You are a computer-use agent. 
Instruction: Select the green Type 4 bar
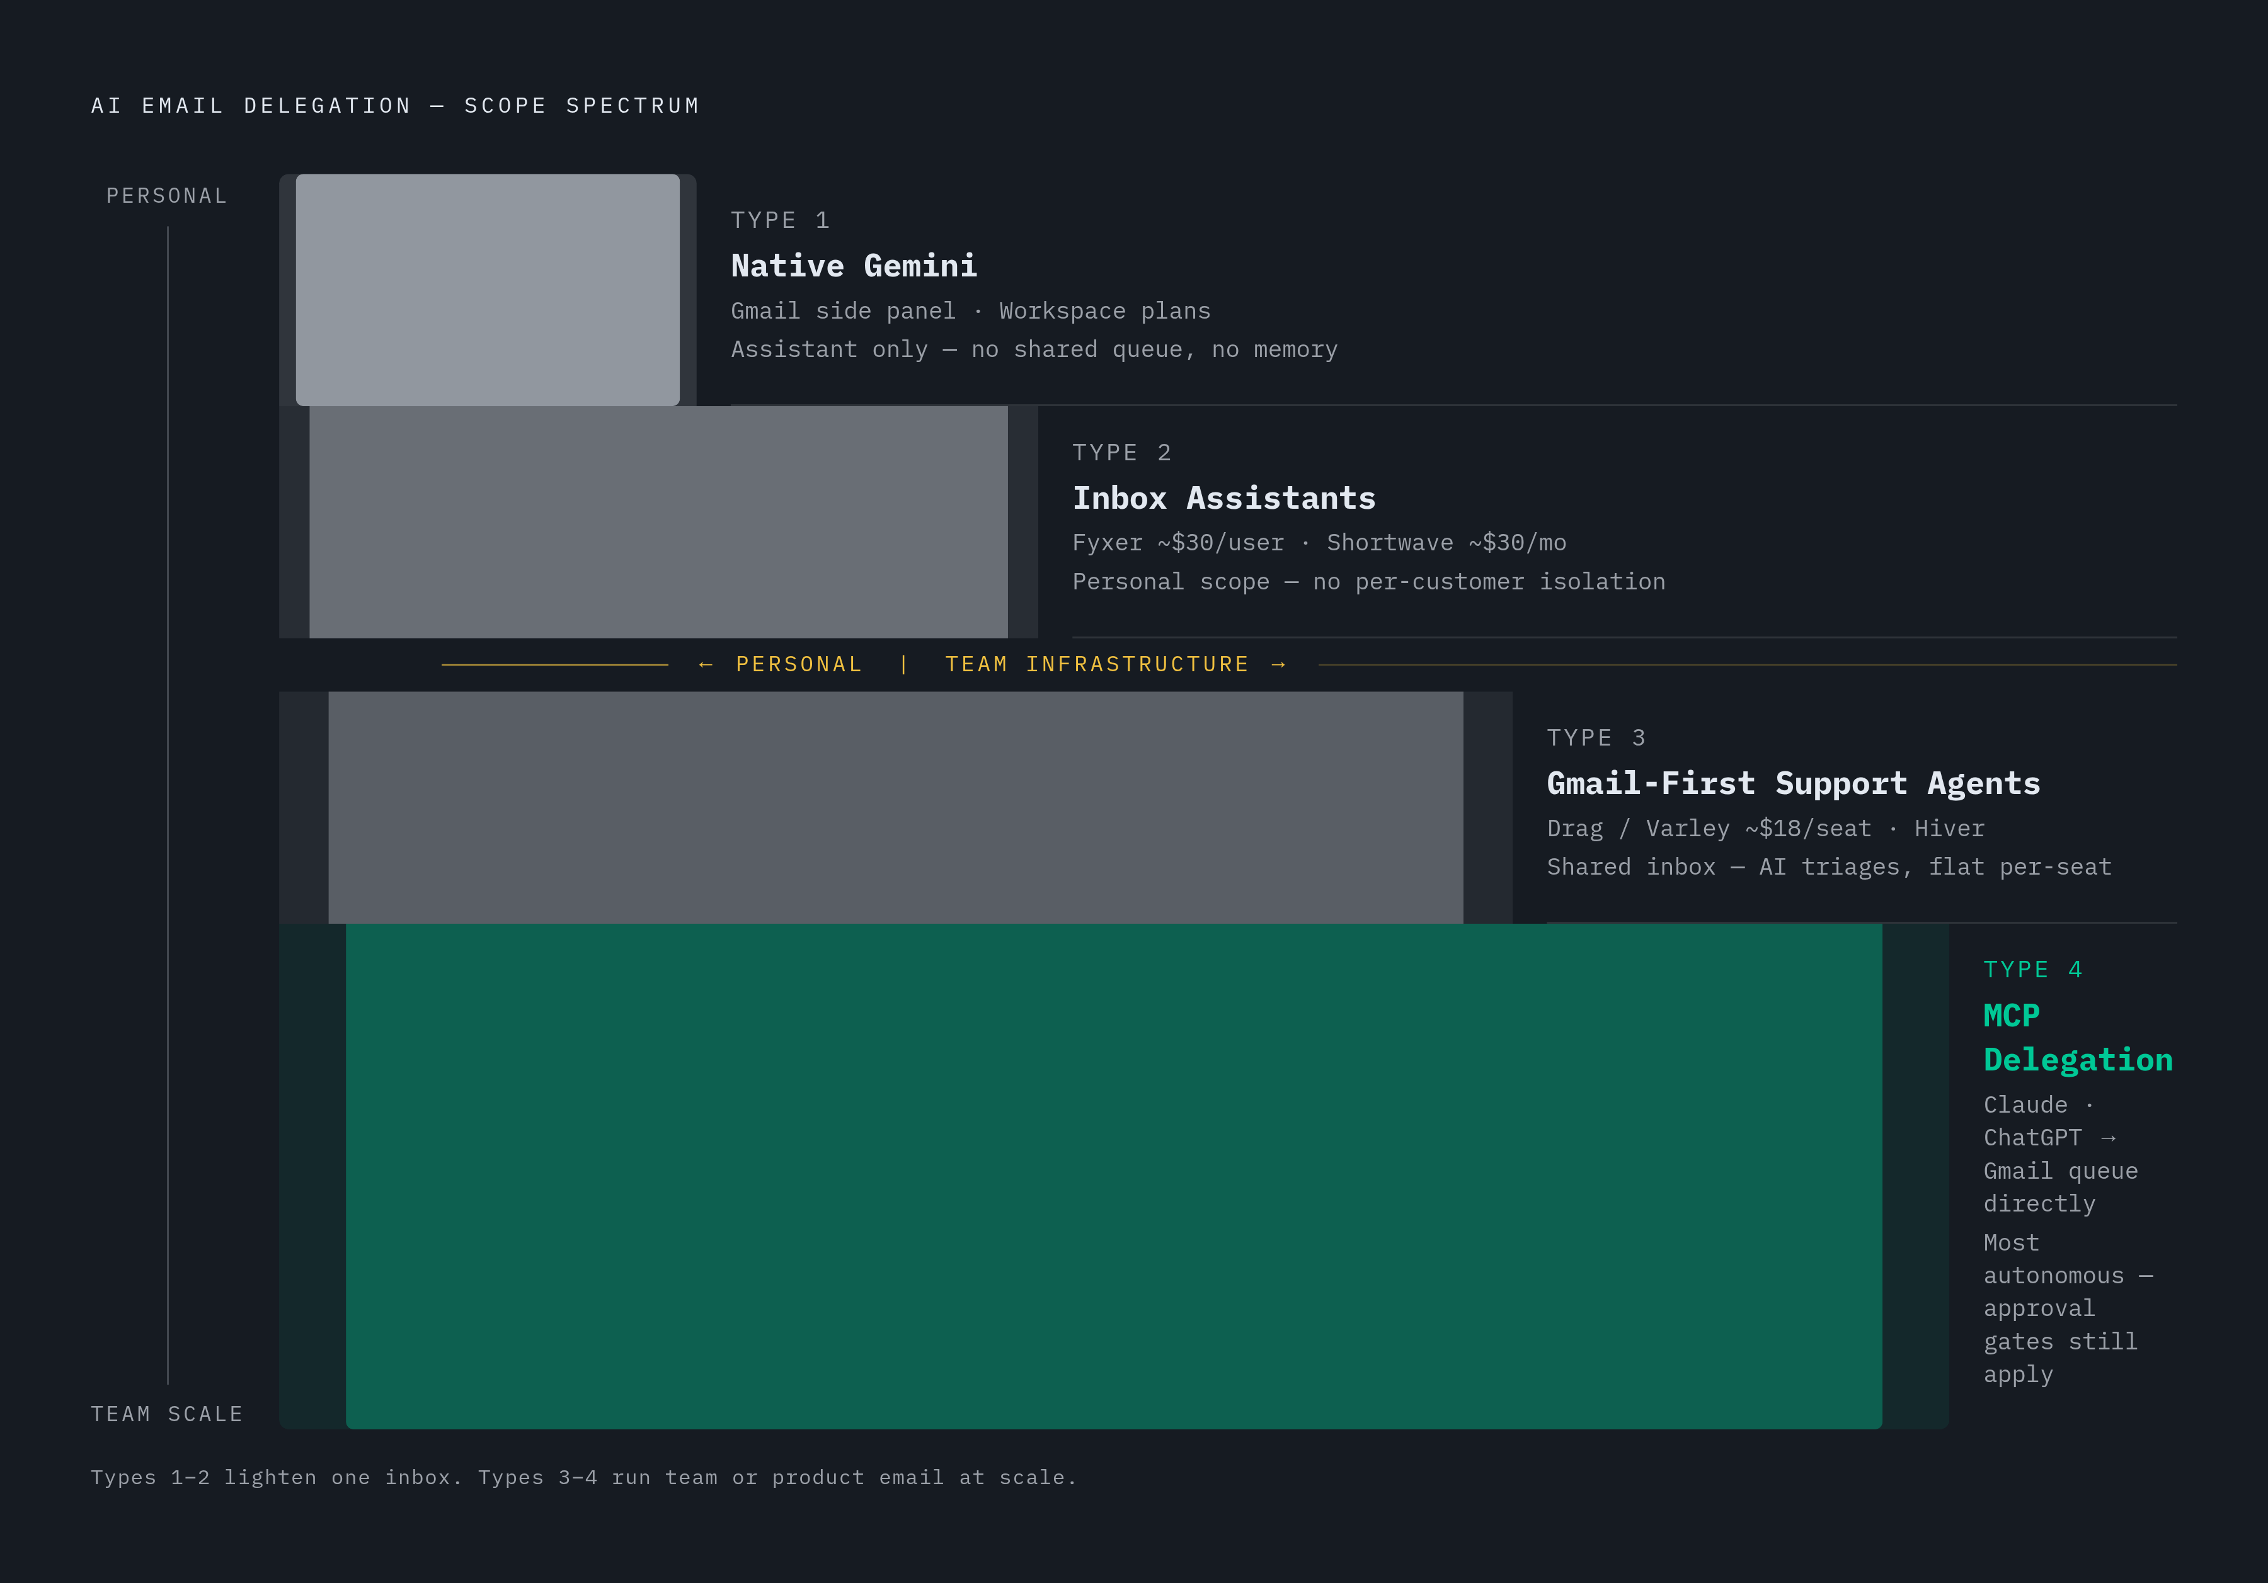1114,1176
